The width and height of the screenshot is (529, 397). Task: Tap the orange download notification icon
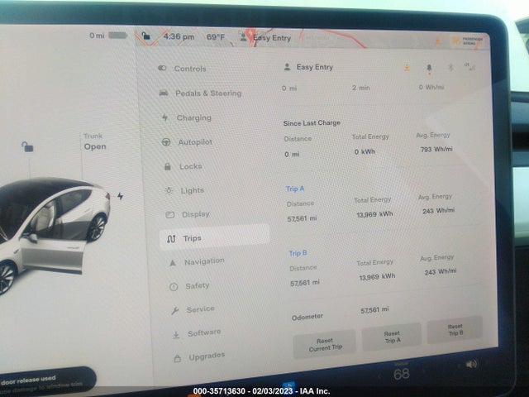click(407, 68)
